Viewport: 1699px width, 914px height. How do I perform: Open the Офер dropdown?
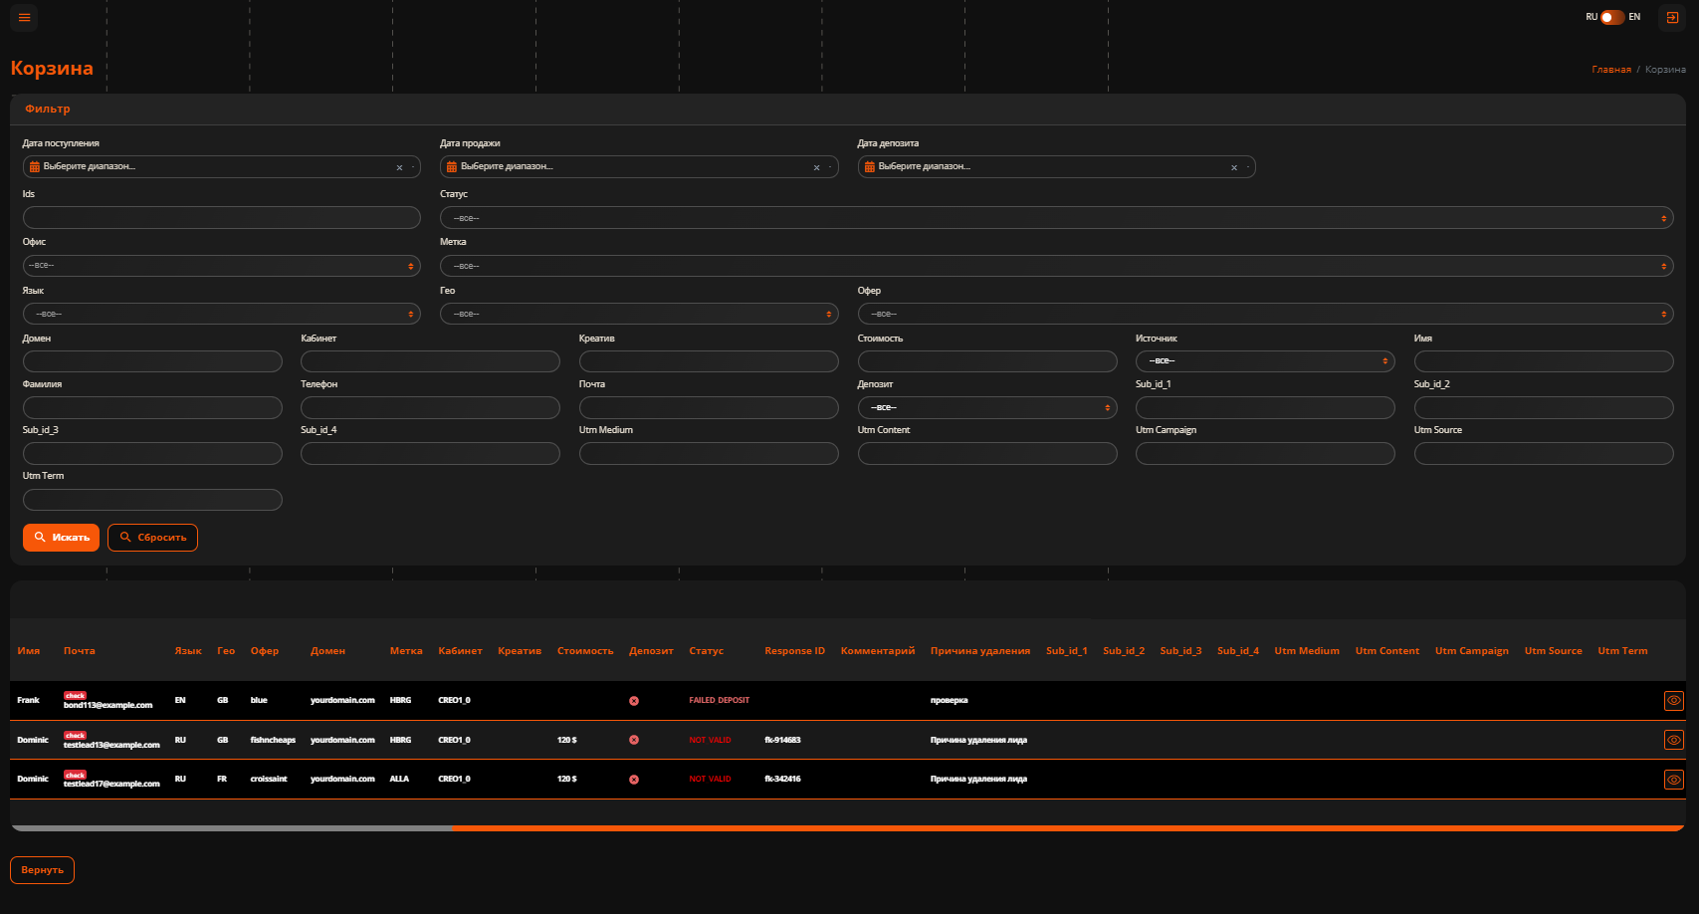[x=1265, y=314]
